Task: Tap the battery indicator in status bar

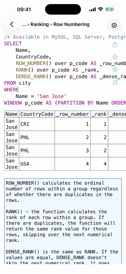Action: click(x=110, y=10)
